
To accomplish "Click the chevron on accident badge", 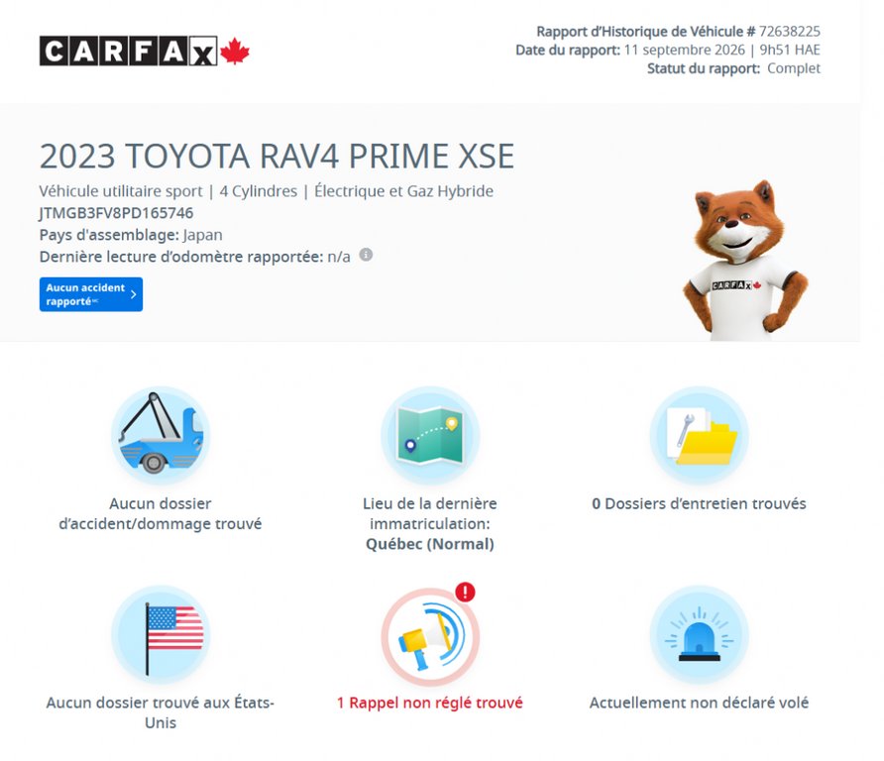I will (134, 294).
